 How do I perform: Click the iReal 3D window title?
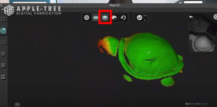tap(115, 5)
